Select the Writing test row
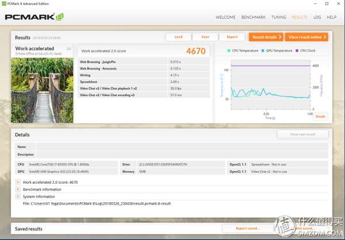345x240 pixels. point(144,75)
